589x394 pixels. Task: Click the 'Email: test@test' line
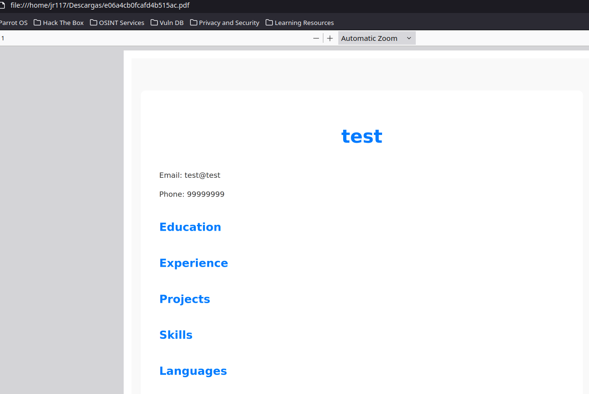click(190, 175)
